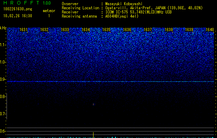Click the HROFFT 1.0.0 title text
This screenshot has width=217, height=138.
point(27,3)
